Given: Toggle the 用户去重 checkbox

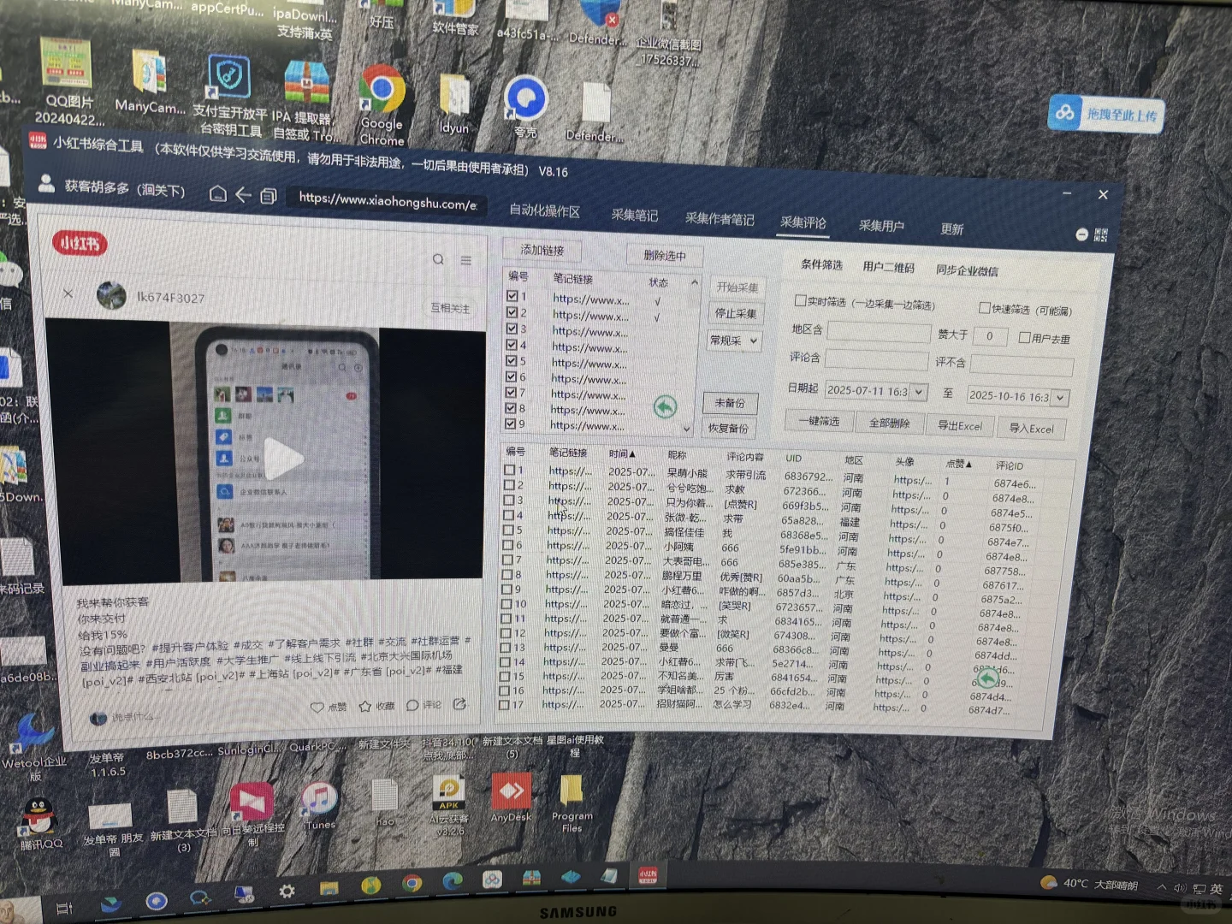Looking at the screenshot, I should [x=1024, y=336].
